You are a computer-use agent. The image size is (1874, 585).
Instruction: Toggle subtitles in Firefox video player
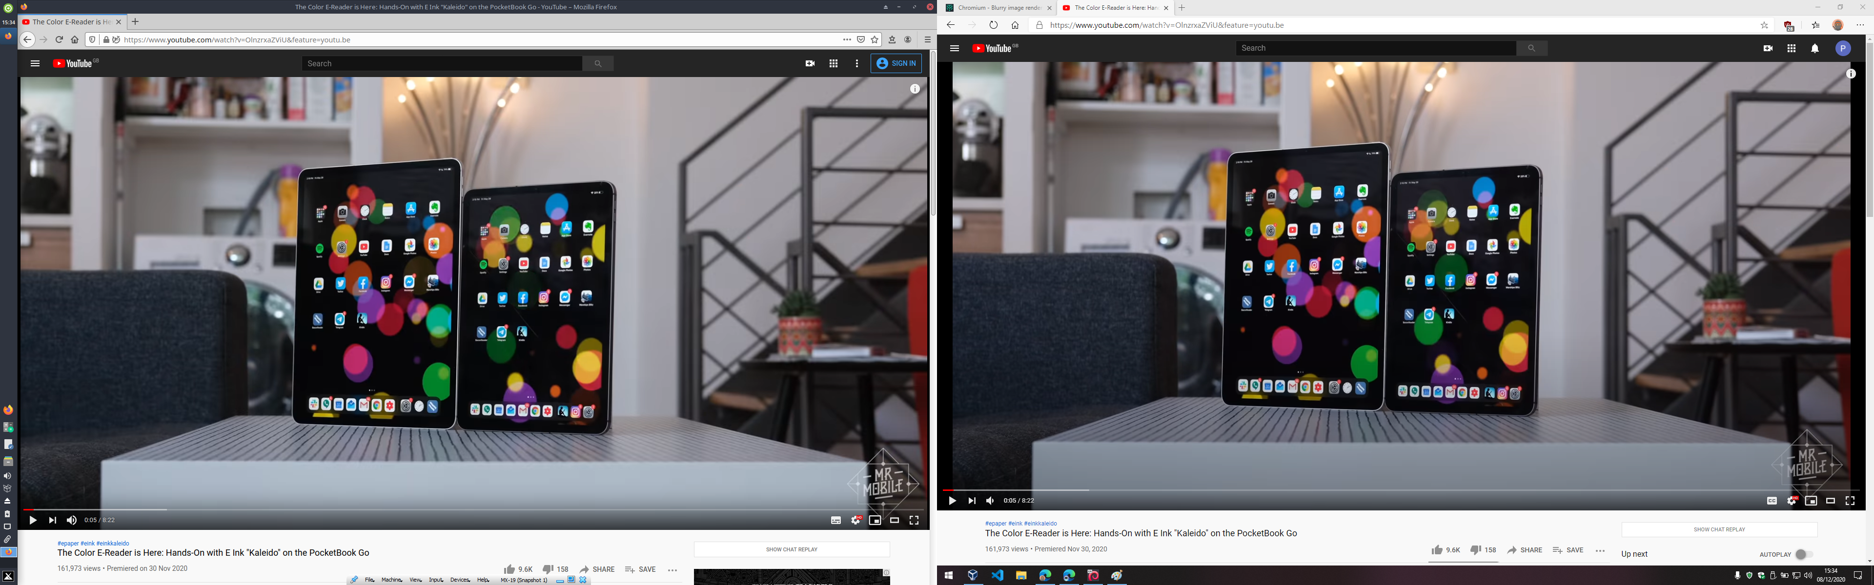tap(836, 520)
